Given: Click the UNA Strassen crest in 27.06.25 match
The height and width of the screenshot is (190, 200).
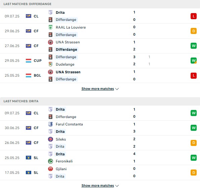Looking at the screenshot, I should 51,42.
